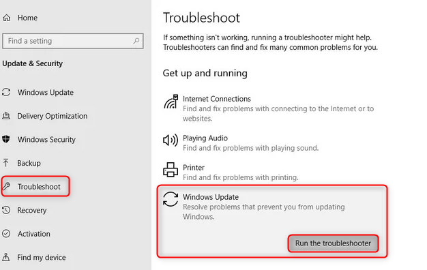Run the Windows Update troubleshooter

pyautogui.click(x=333, y=243)
